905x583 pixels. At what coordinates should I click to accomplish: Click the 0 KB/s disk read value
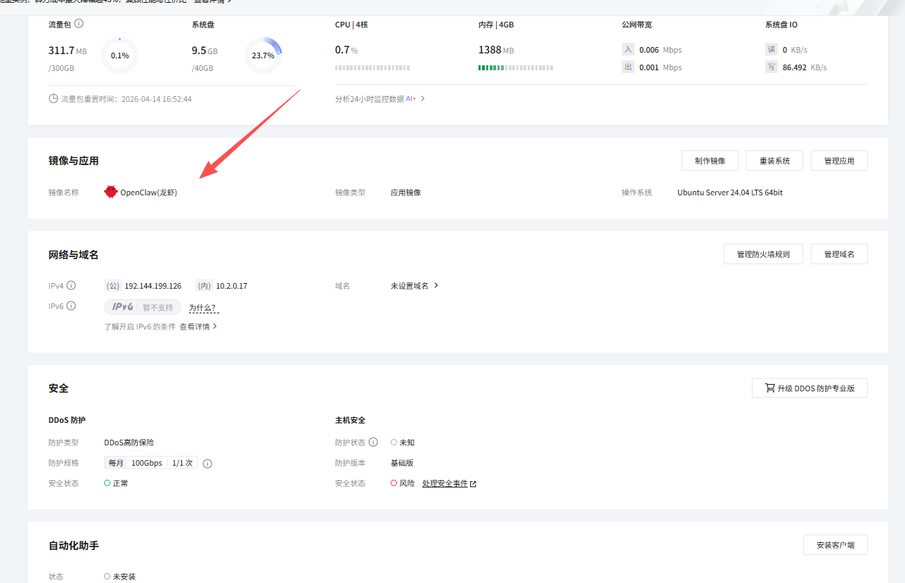click(795, 50)
